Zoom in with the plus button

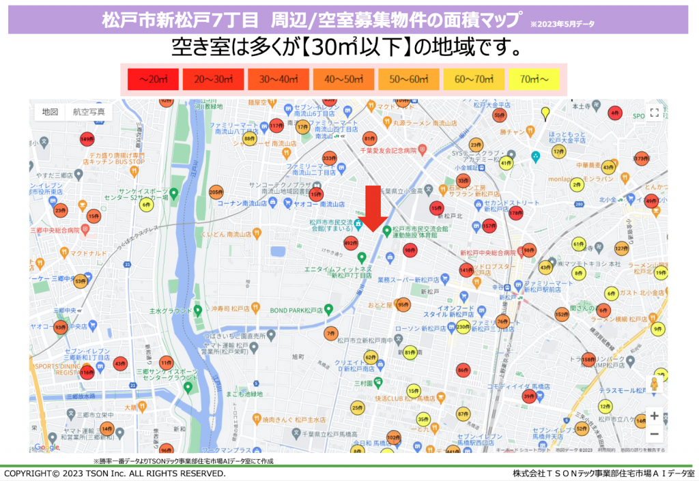click(x=654, y=416)
